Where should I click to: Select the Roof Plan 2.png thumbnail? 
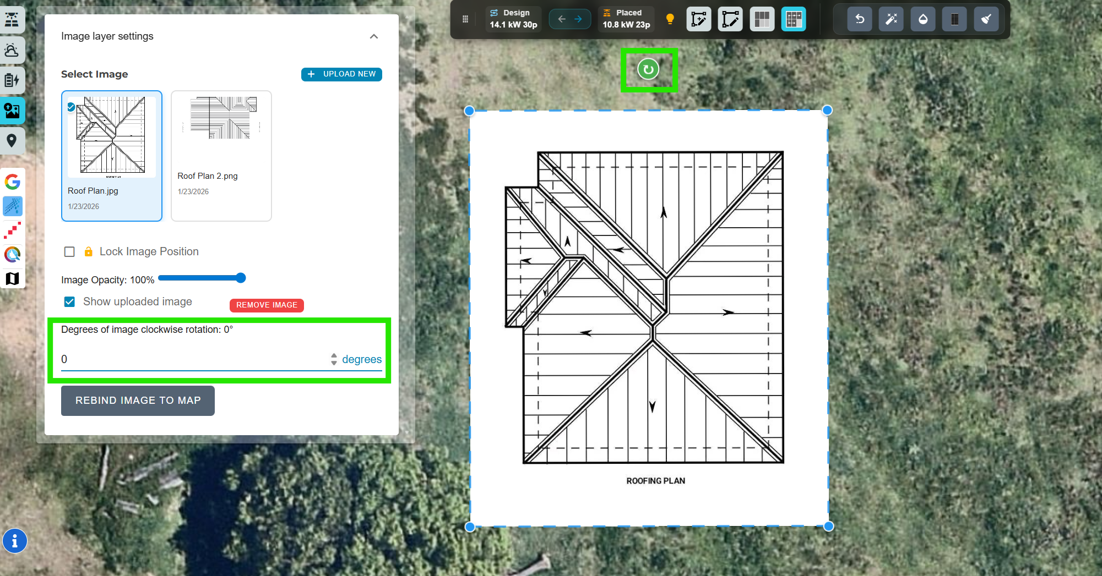coord(221,156)
